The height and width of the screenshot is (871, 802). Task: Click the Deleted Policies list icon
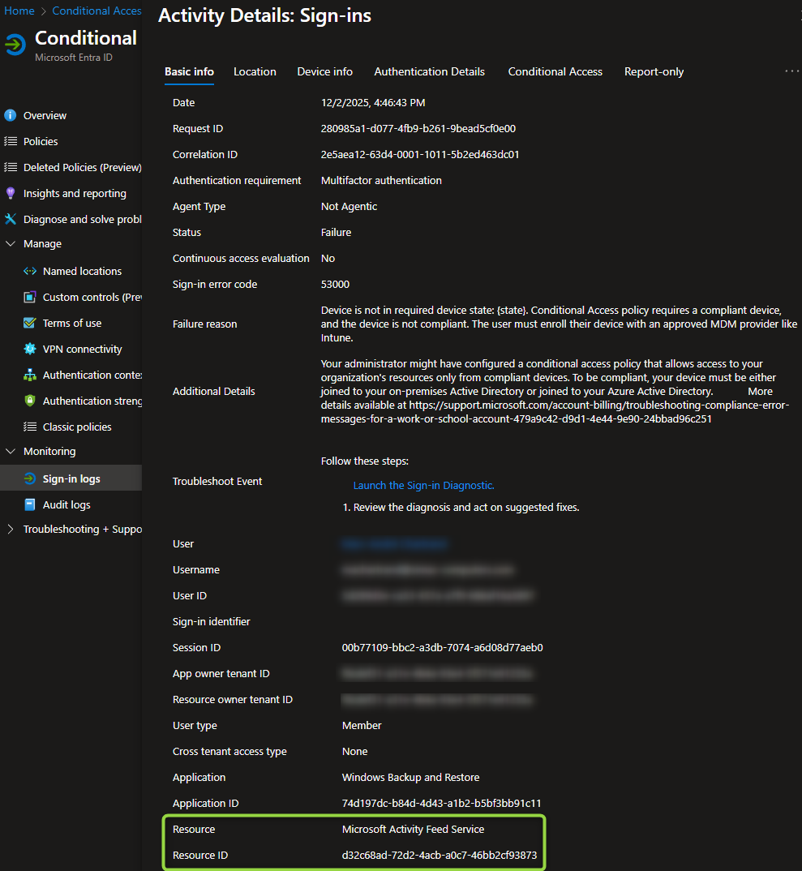pyautogui.click(x=10, y=167)
